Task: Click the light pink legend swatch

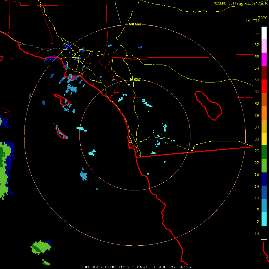Action: pyautogui.click(x=264, y=46)
